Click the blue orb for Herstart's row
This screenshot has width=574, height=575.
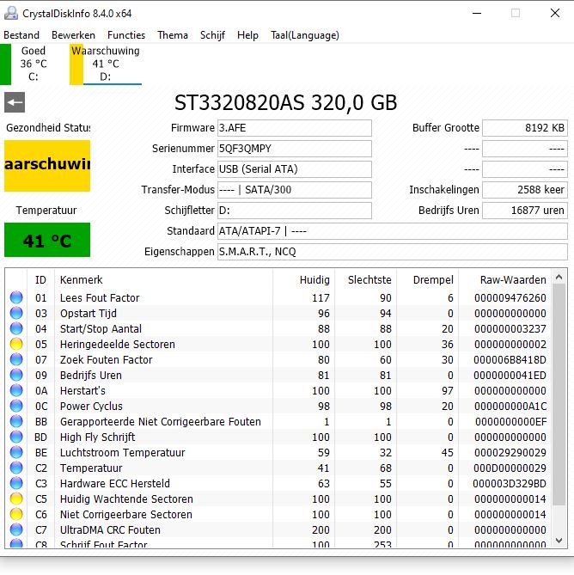[x=16, y=390]
